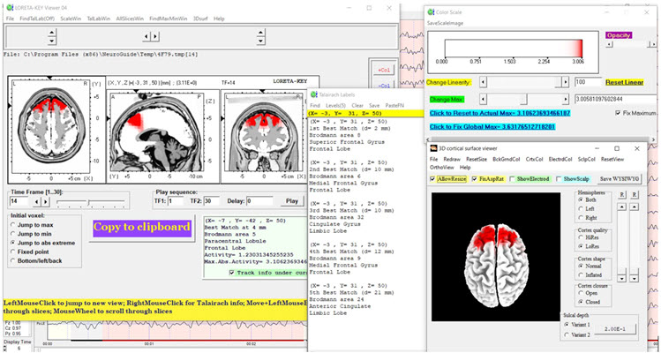Click the Opacity slider
661x353 pixels.
pos(631,44)
